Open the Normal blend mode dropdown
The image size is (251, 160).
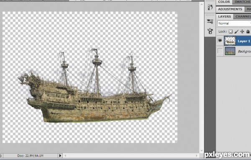234,23
